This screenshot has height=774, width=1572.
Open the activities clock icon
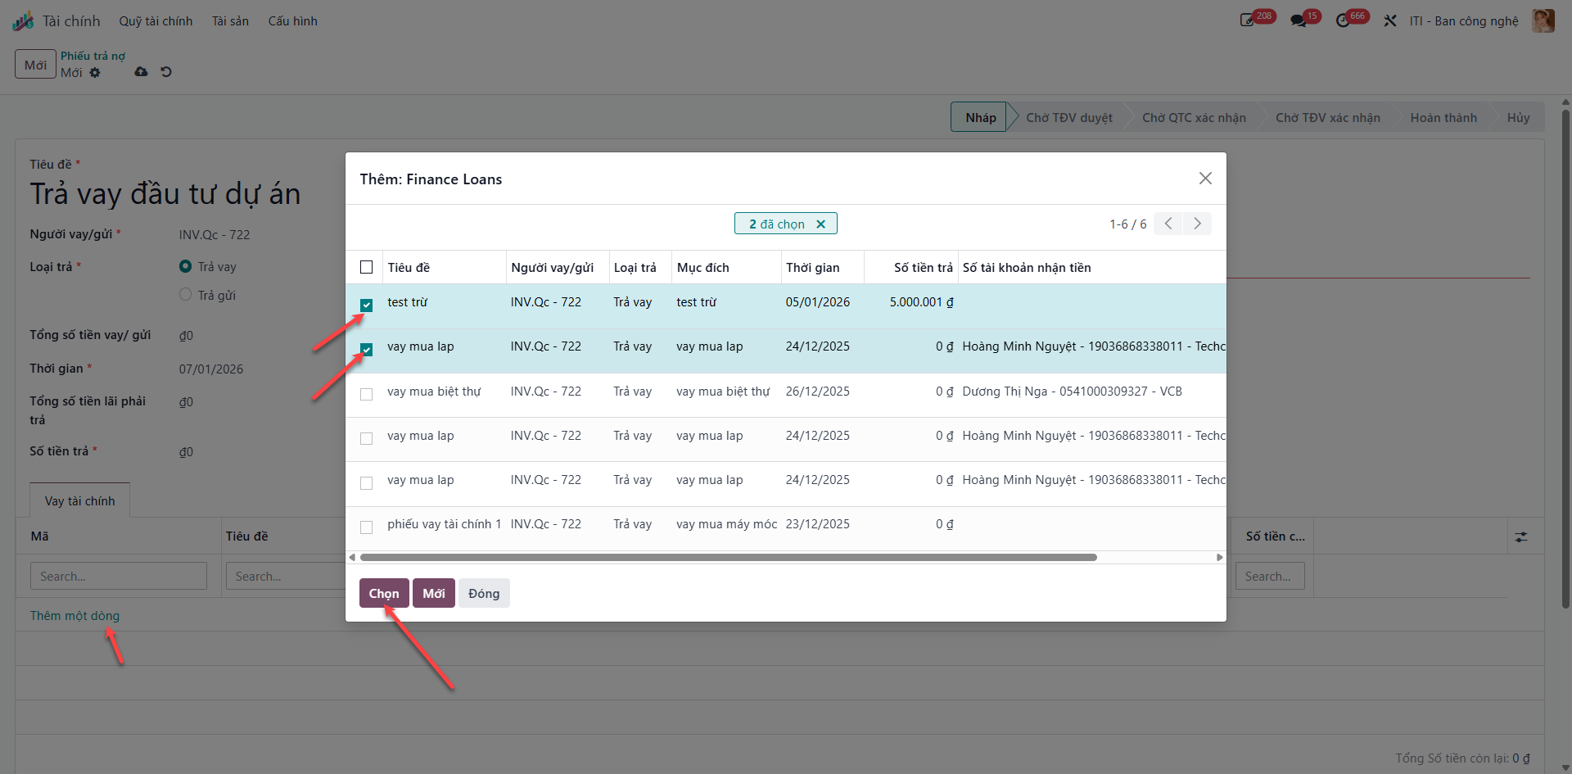pos(1343,20)
